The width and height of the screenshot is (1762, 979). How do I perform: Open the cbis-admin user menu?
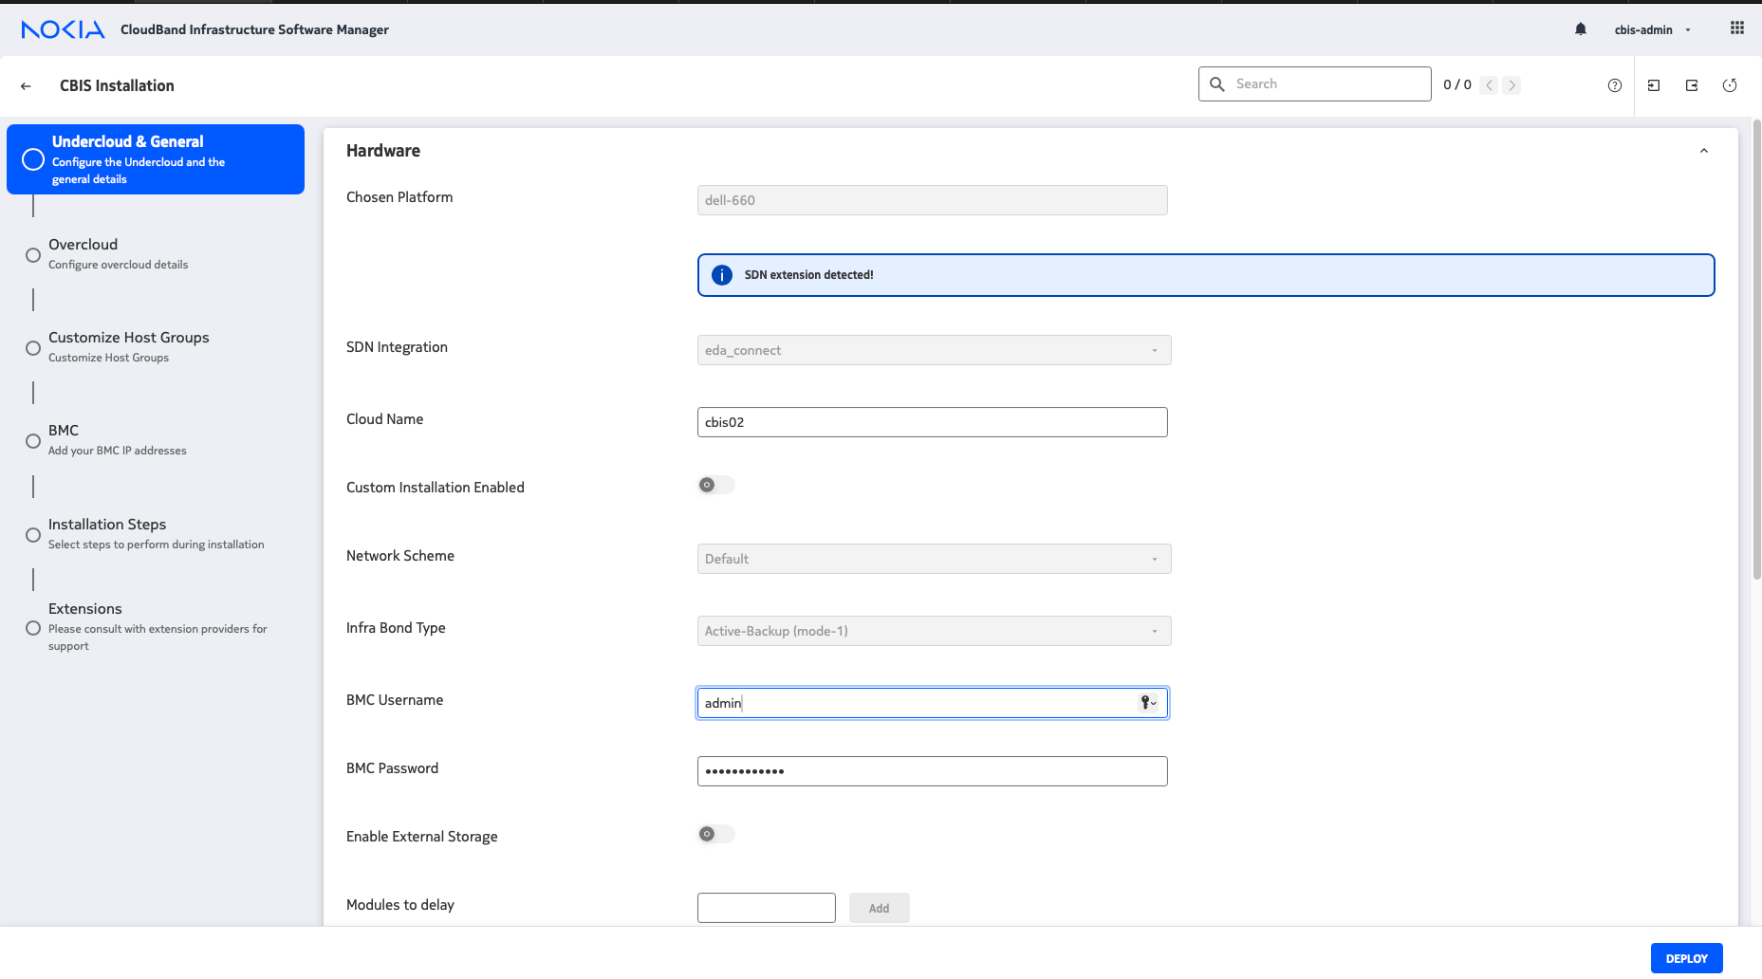click(x=1653, y=29)
